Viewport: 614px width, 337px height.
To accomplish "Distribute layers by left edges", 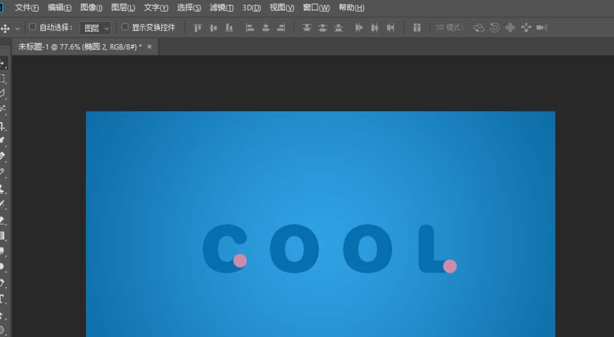I will coord(359,28).
